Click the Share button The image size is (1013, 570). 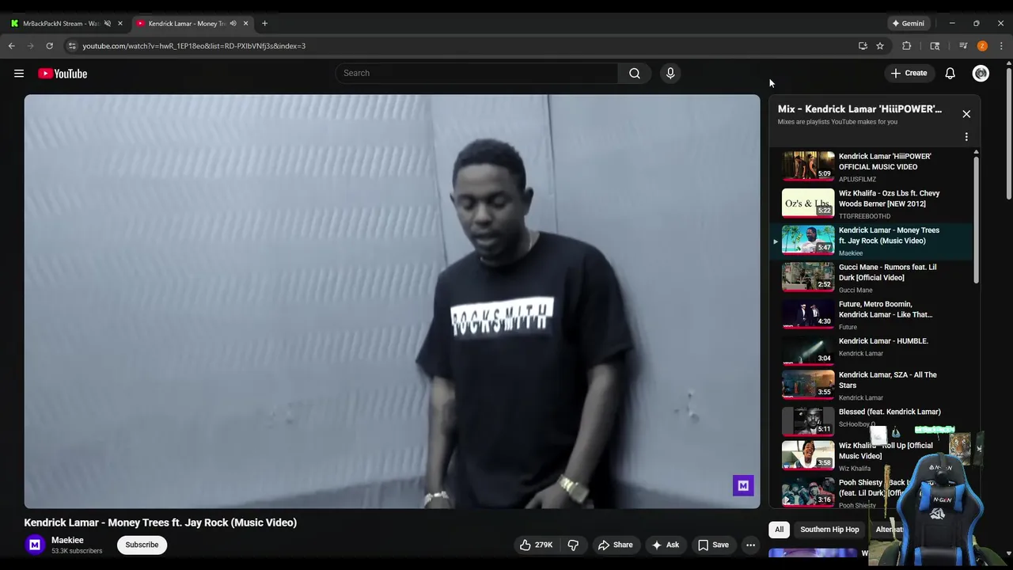pos(615,545)
